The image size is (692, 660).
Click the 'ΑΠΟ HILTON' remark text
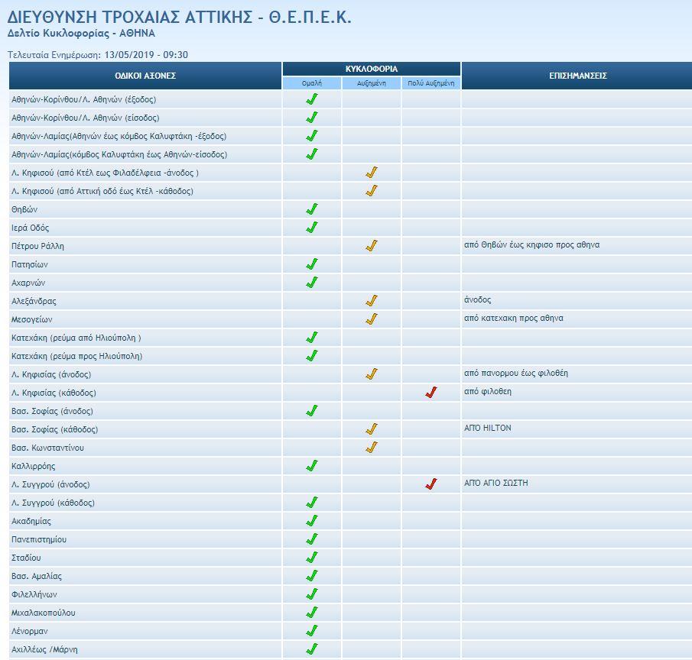click(488, 429)
